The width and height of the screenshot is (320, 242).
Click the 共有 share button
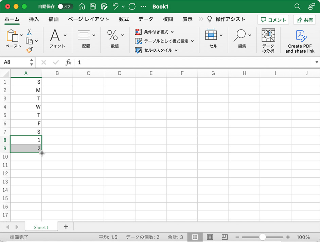coord(305,20)
